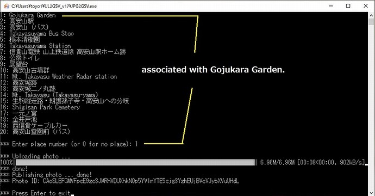
Task: Click the vertical scrollbar thumb
Action: point(371,22)
